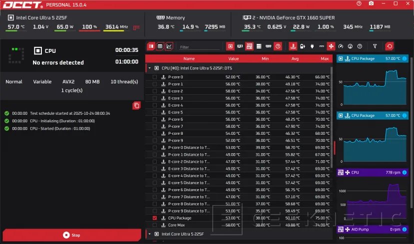Switch to table view in monitoring toolbar
Screen dimensions: 414x244
[160, 46]
